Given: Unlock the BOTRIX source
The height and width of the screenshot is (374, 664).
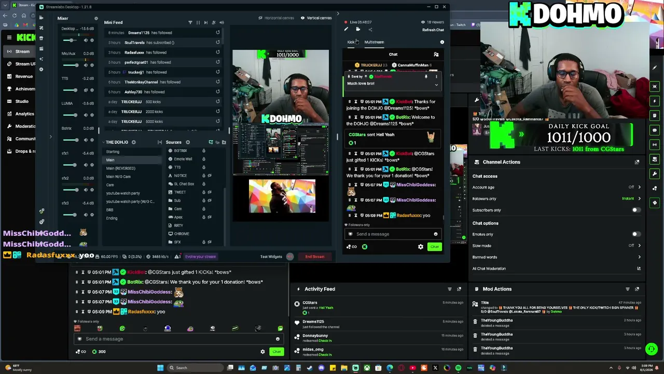Looking at the screenshot, I should click(x=203, y=151).
